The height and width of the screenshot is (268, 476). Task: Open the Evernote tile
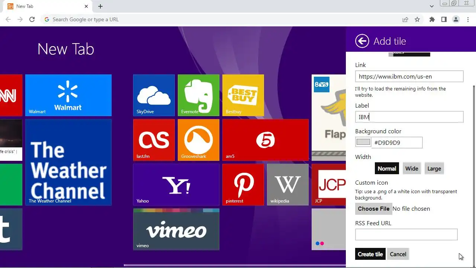pyautogui.click(x=199, y=95)
